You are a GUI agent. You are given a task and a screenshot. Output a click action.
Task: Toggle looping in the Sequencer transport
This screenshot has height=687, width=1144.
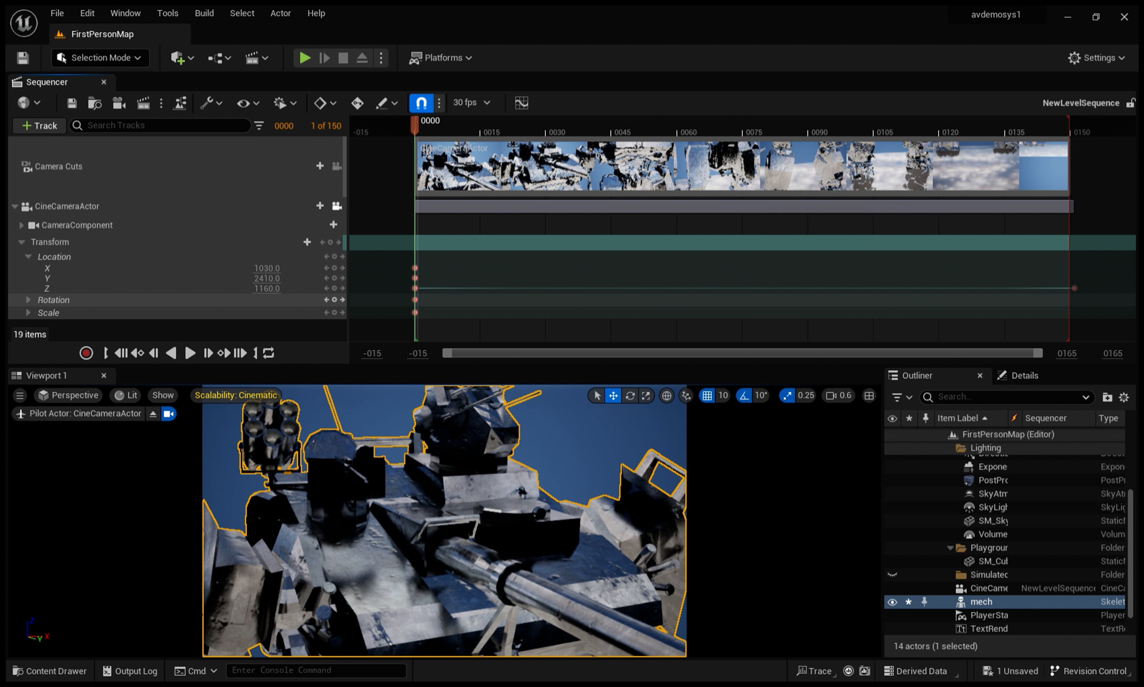click(268, 353)
